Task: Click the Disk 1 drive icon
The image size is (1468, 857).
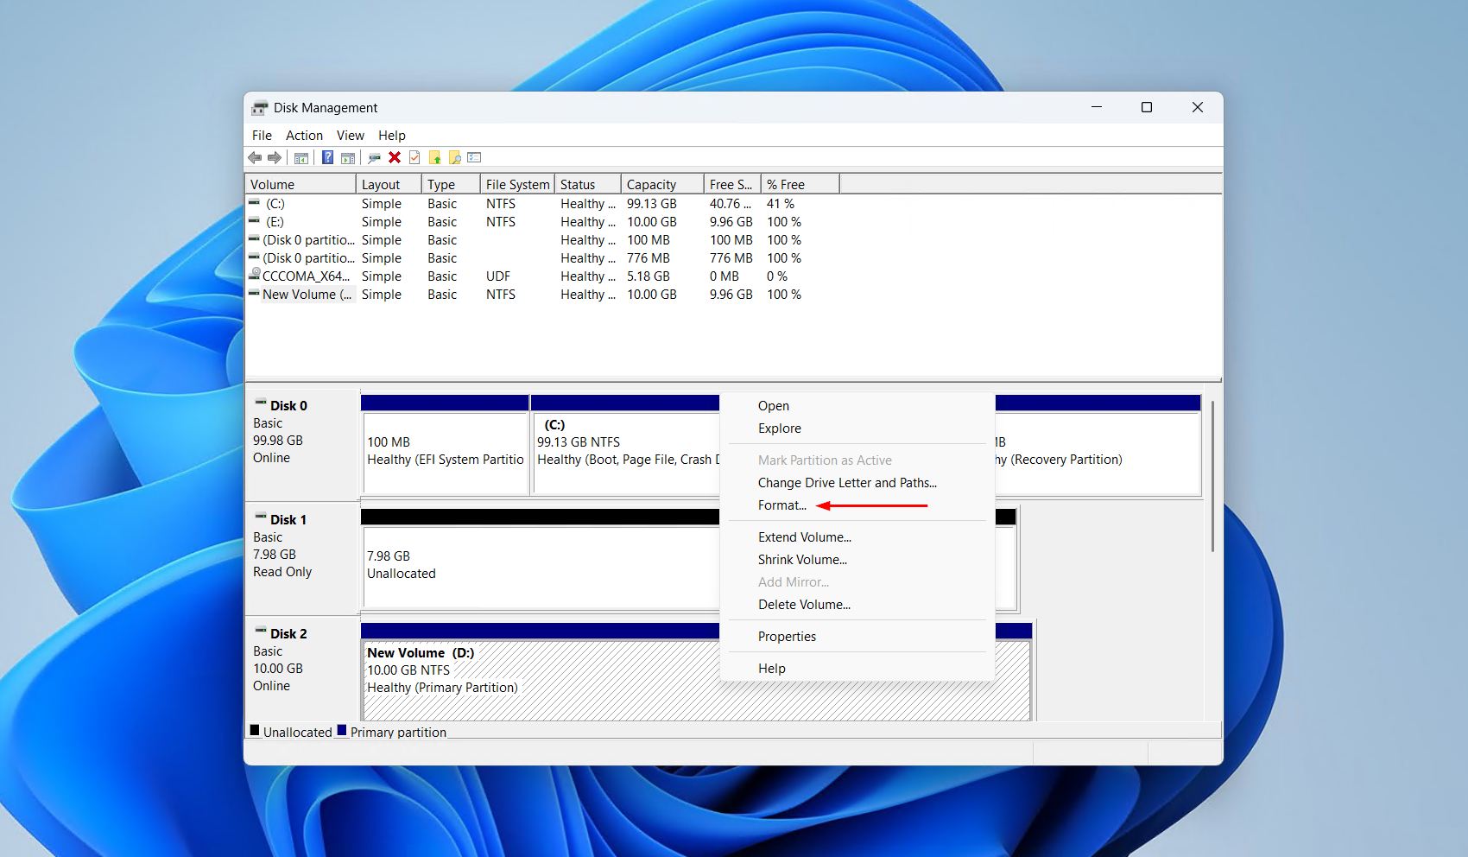Action: pos(260,517)
